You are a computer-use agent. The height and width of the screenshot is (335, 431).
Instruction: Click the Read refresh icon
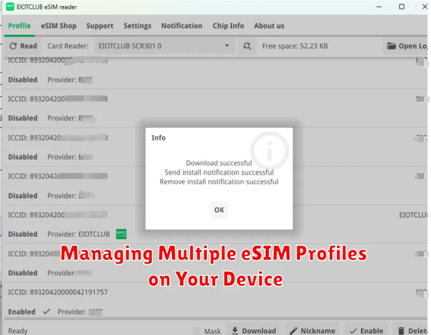(12, 46)
